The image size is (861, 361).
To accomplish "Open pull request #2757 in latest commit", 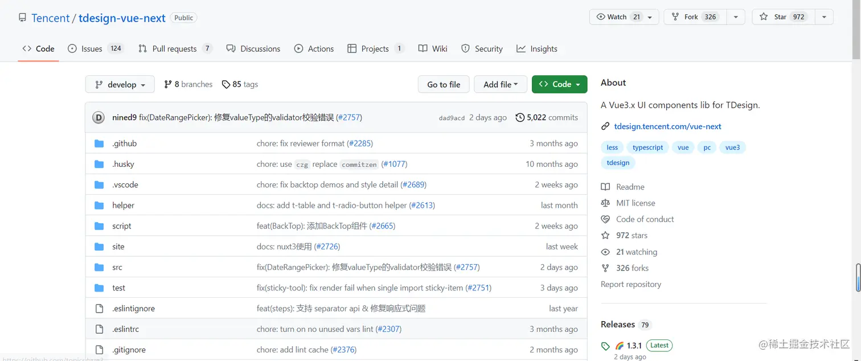I will [x=349, y=117].
